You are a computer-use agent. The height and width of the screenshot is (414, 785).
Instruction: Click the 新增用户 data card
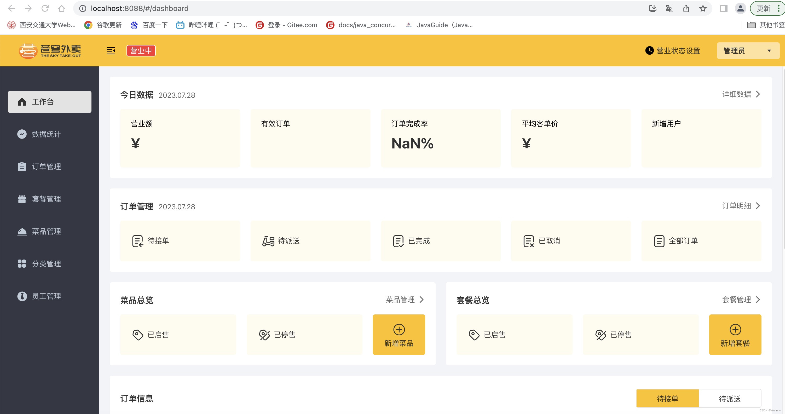coord(701,138)
